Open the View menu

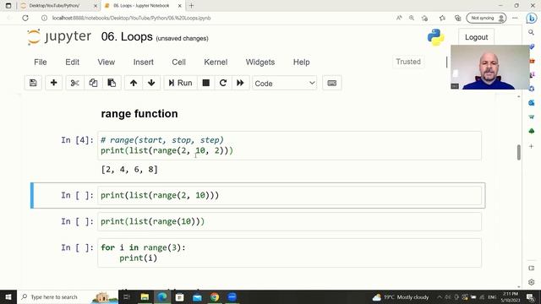pyautogui.click(x=106, y=62)
